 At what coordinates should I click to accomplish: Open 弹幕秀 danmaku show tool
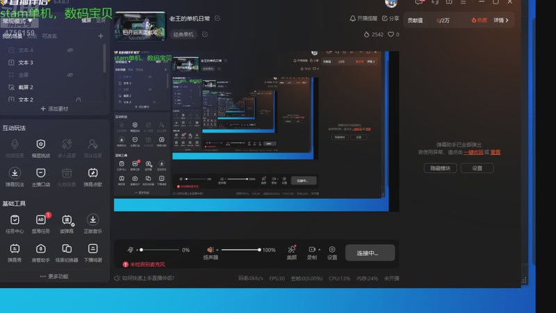pos(15,252)
